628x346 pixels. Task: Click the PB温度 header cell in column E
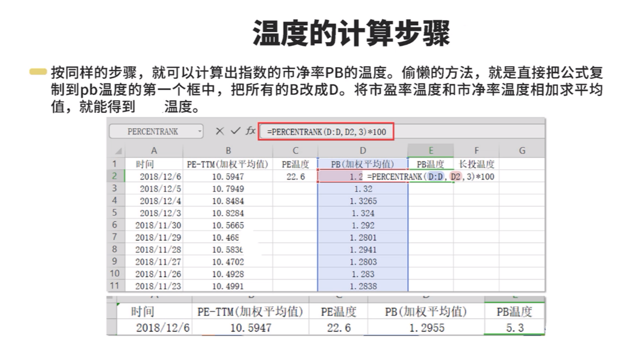click(431, 164)
